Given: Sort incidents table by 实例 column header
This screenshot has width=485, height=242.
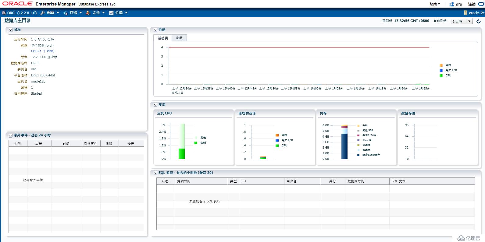Looking at the screenshot, I should pos(18,144).
